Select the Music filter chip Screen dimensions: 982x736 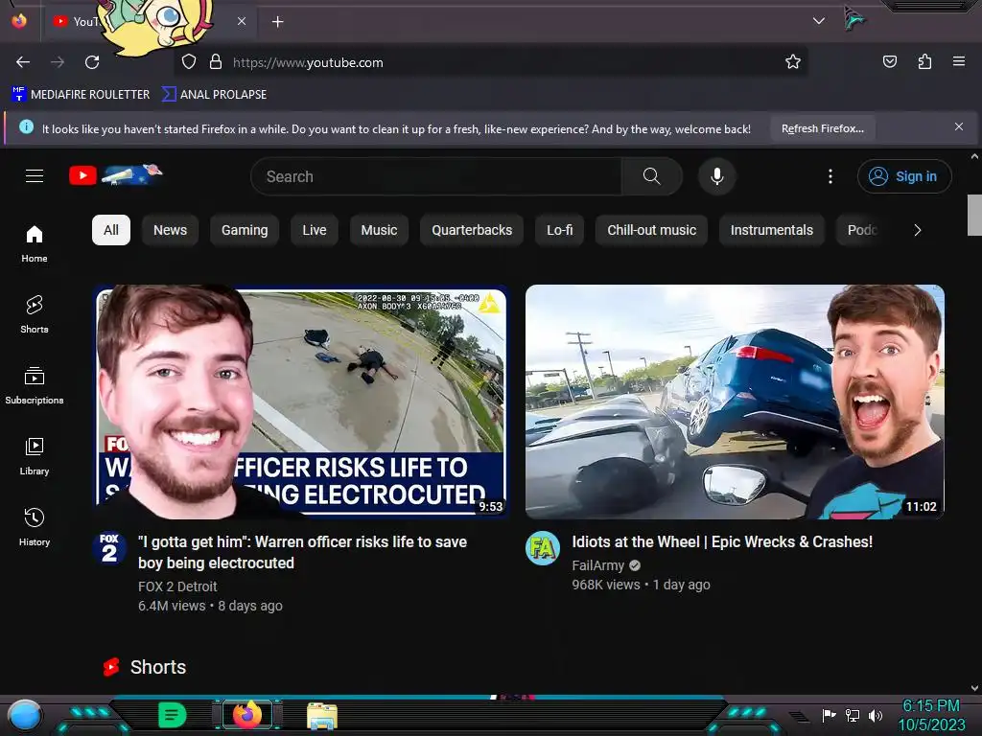[x=379, y=230]
